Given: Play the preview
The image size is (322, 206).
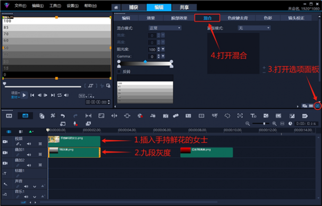Looking at the screenshot, I should pos(24,95).
